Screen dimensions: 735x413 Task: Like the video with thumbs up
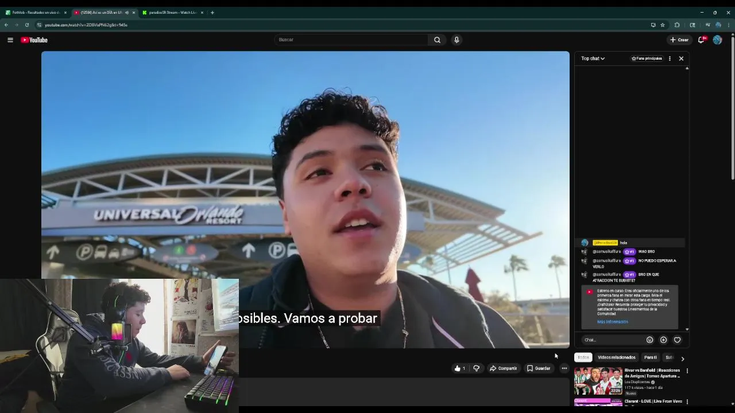pos(460,368)
